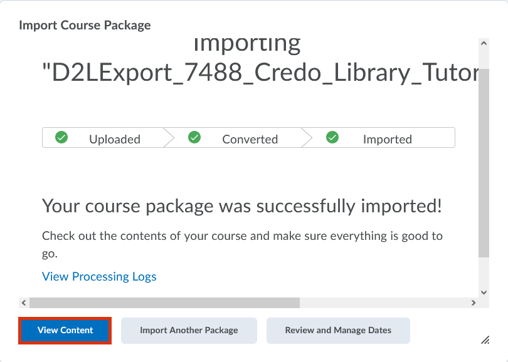This screenshot has height=362, width=508.
Task: Click the horizontal scrollbar left arrow
Action: point(24,303)
